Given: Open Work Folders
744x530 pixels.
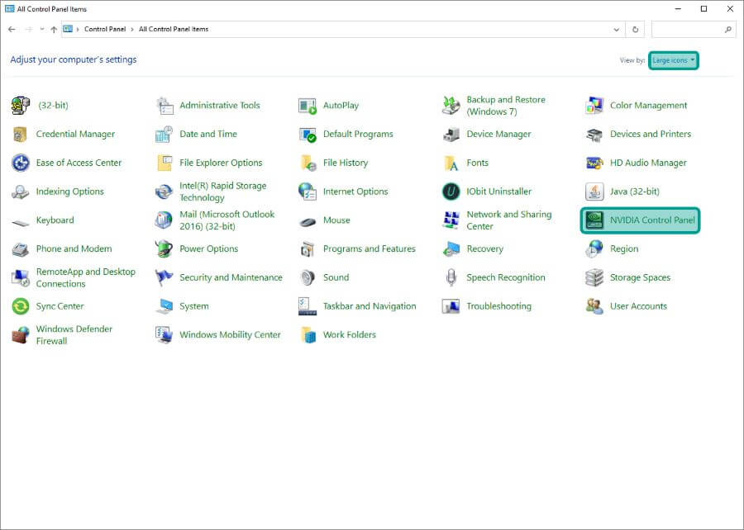Looking at the screenshot, I should click(349, 335).
